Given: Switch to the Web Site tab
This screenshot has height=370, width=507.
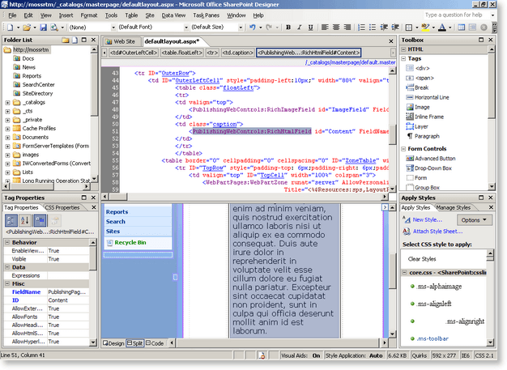Looking at the screenshot, I should tap(122, 41).
